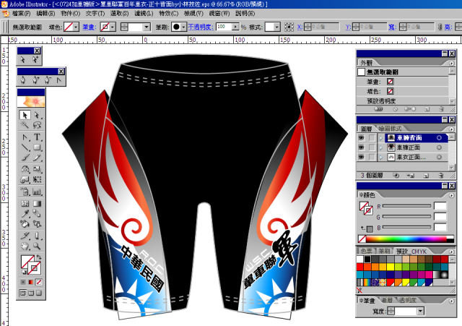Select the Blend tool
The width and height of the screenshot is (462, 326).
point(37,213)
